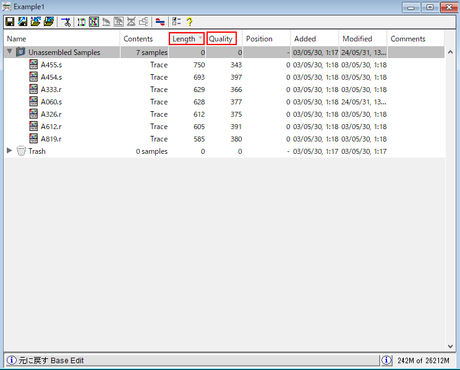Viewport: 460px width, 370px height.
Task: Click the '7 samples' contents cell
Action: (151, 53)
